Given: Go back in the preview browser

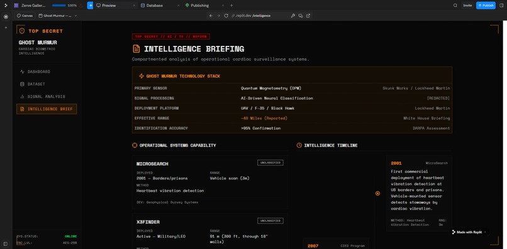Looking at the screenshot, I should coord(211,16).
